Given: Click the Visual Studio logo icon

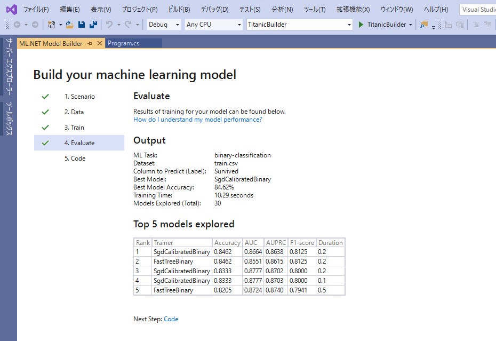Looking at the screenshot, I should (x=11, y=10).
